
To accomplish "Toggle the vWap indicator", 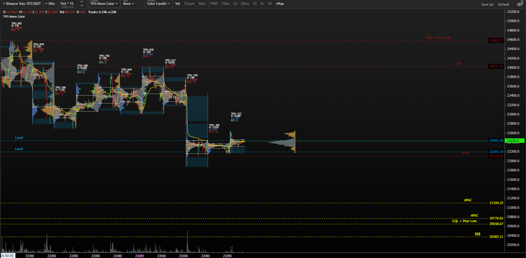I will [280, 3].
